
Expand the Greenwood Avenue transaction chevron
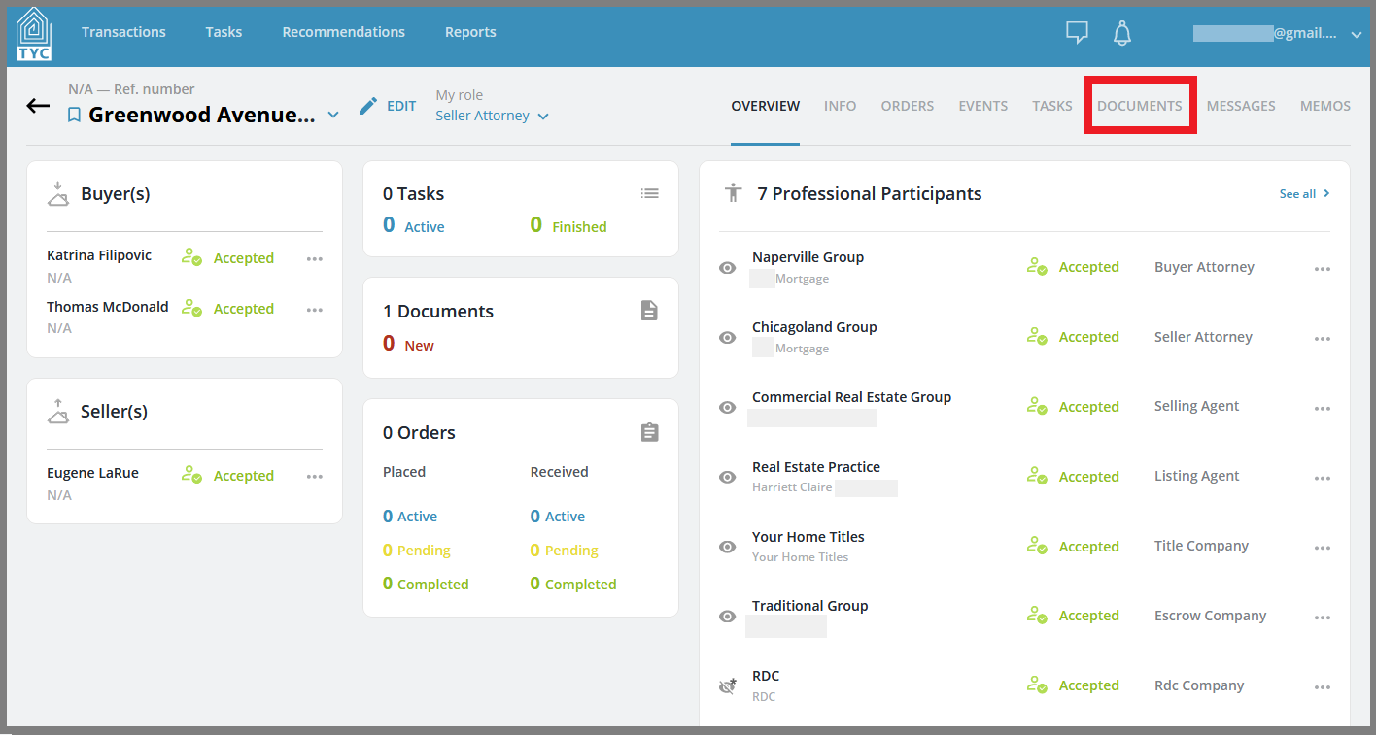[333, 116]
